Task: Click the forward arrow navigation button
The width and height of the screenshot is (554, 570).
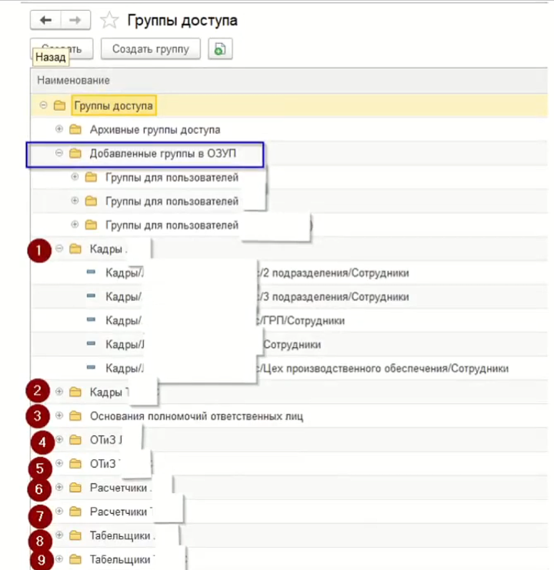Action: point(75,20)
